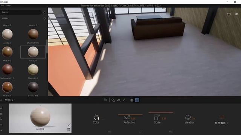The height and width of the screenshot is (135, 241).
Task: Click the toolbar icon left of eyedropper
Action: (119, 100)
